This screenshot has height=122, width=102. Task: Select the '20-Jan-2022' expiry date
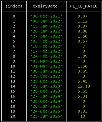[46, 31]
